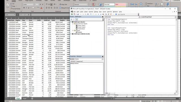Open the Module1 object dropdown in Properties

(x=102, y=59)
